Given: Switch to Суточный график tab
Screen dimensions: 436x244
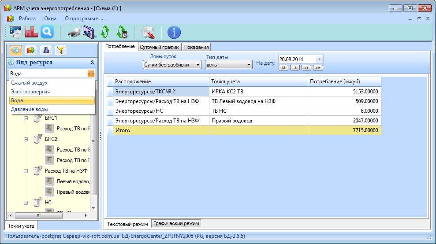Looking at the screenshot, I should coord(159,47).
